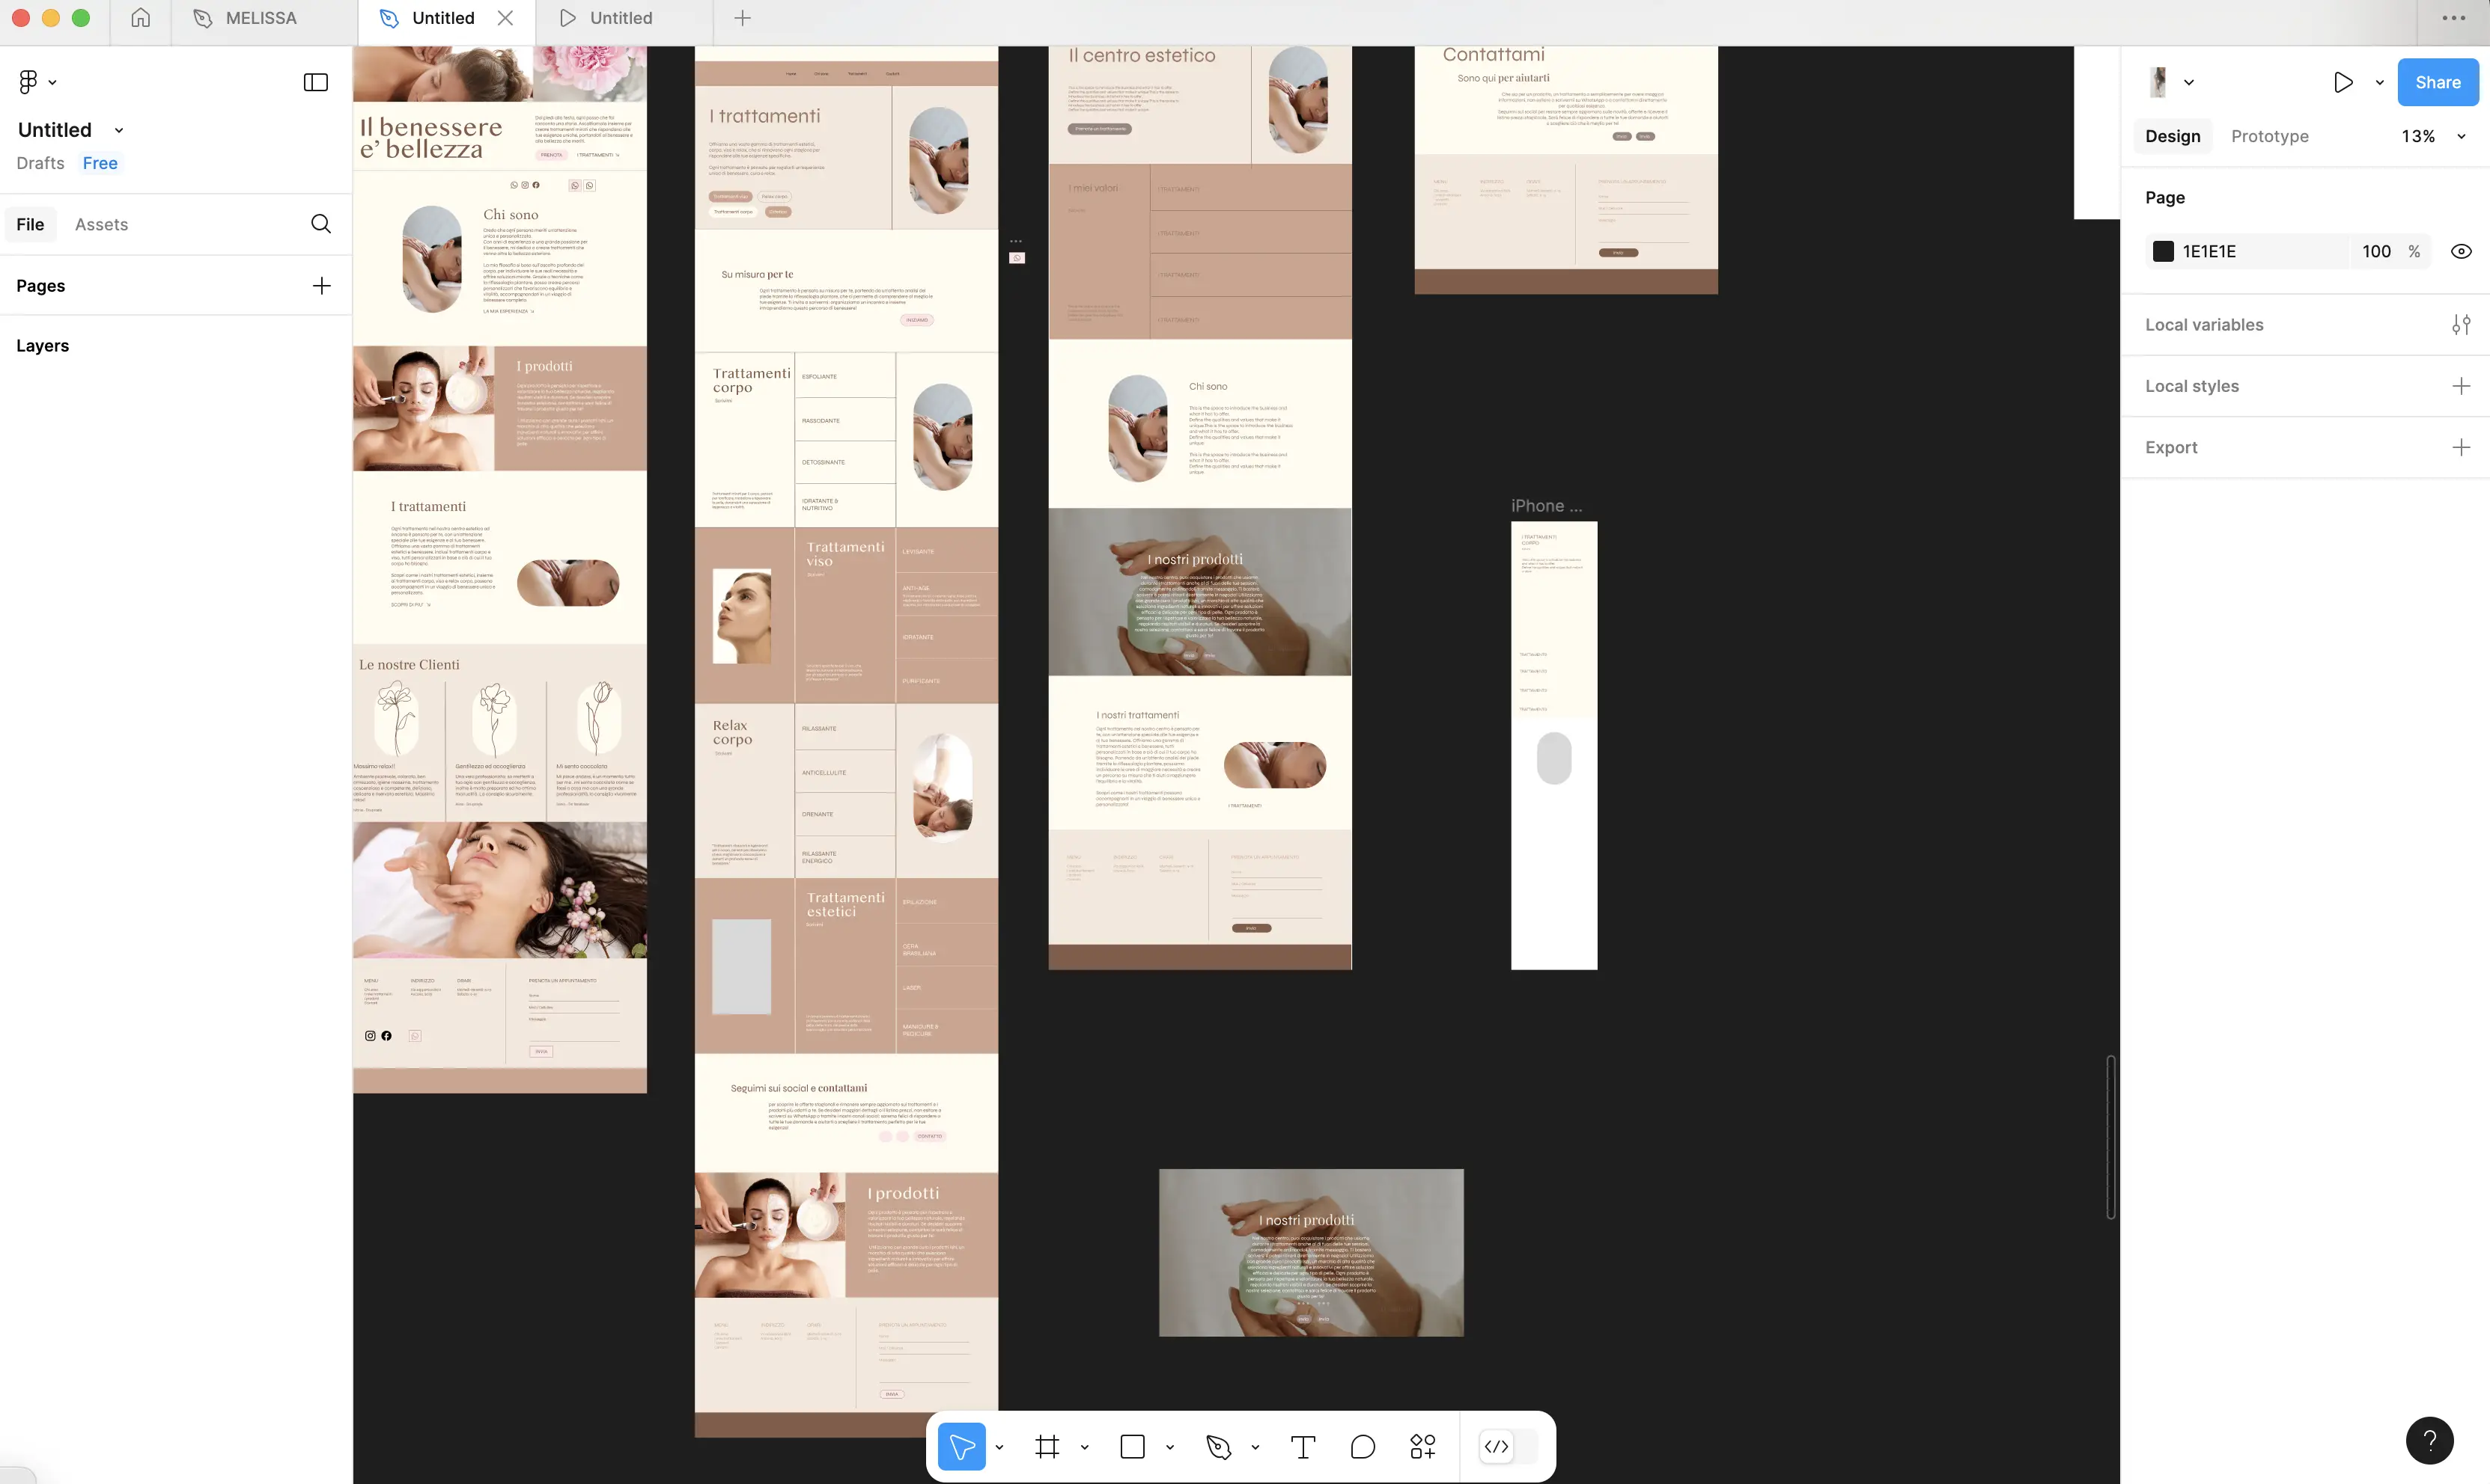Switch to the Prototype tab
Image resolution: width=2490 pixels, height=1484 pixels.
[2269, 136]
